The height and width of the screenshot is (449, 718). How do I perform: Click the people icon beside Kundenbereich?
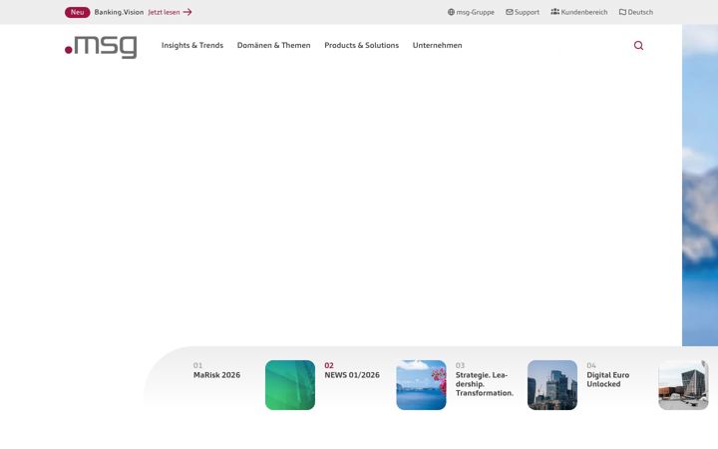coord(555,12)
